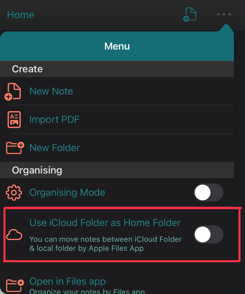Click the Create section header
Viewport: 245px width, 294px height.
click(x=117, y=69)
